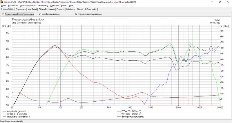Click the Boxsim application icon in title bar
Screen dimensions: 232x123
coord(2,2)
